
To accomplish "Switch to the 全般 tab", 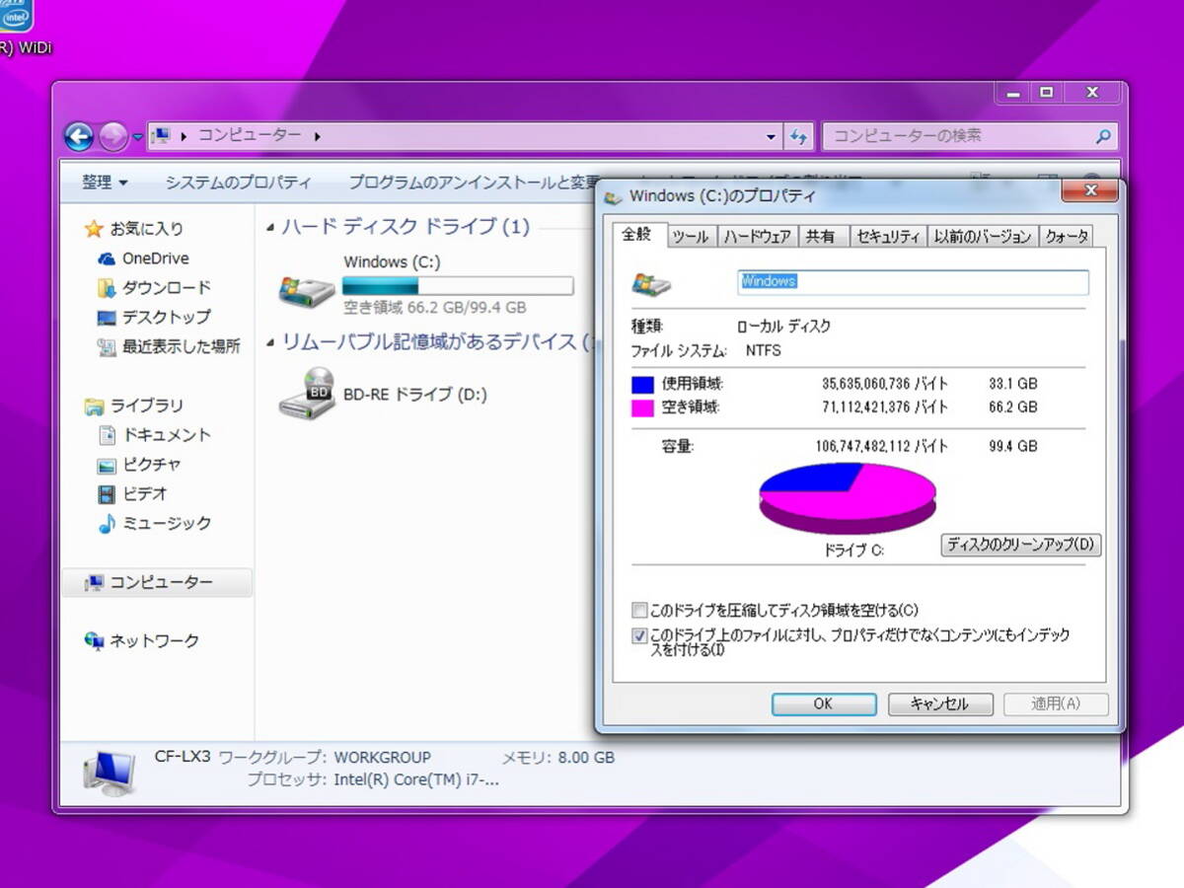I will point(636,235).
